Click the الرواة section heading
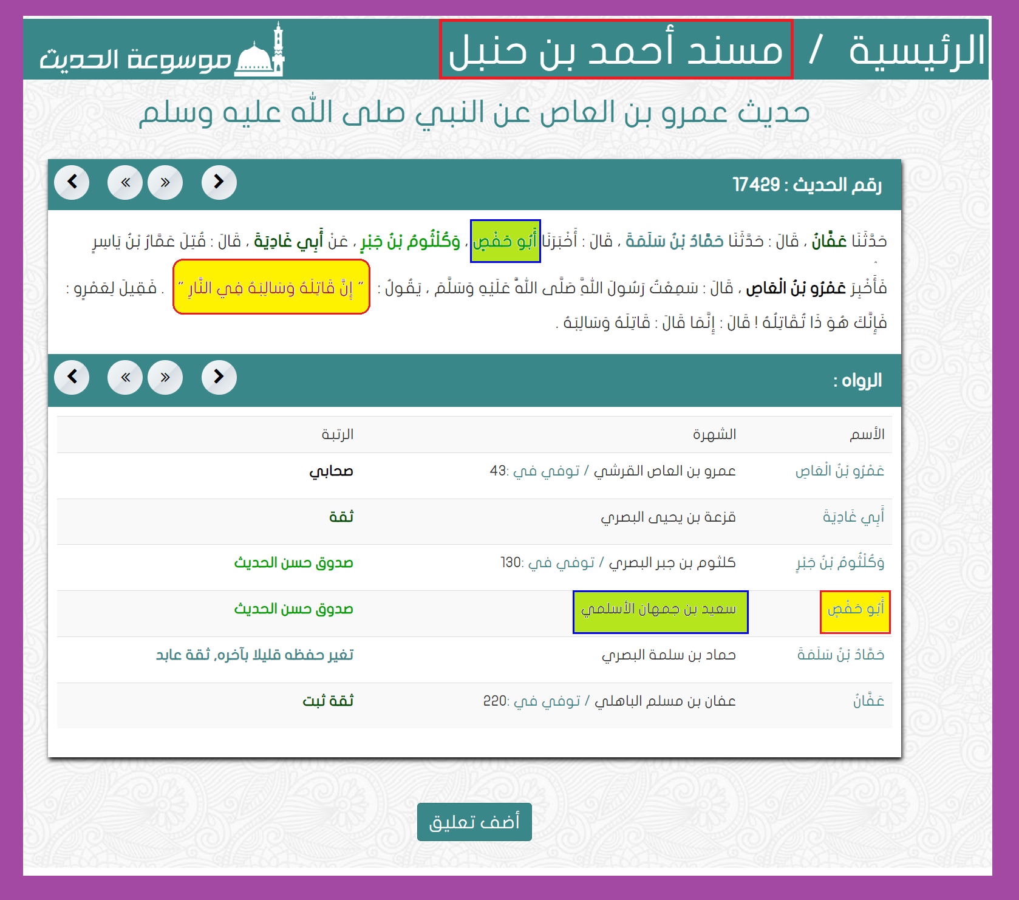This screenshot has width=1019, height=900. [857, 380]
